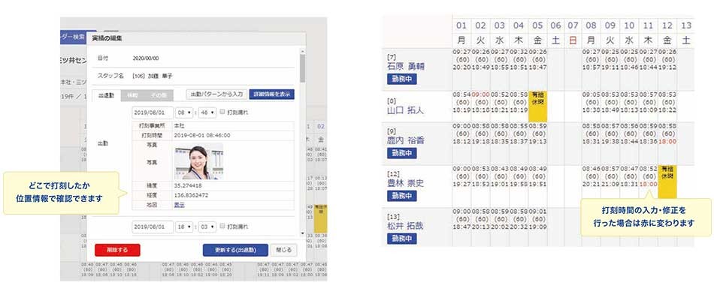The height and width of the screenshot is (292, 714).
Task: Click the 勤務中 badge under 石原
Action: pos(401,79)
